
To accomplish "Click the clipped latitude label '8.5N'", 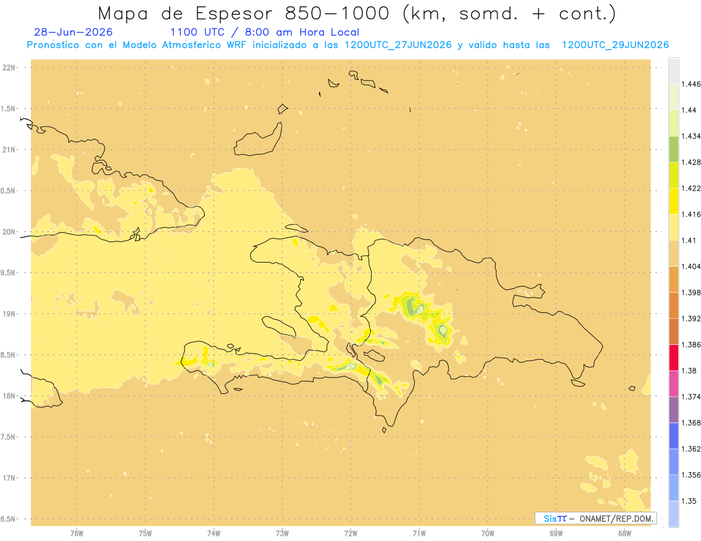I will (x=8, y=355).
